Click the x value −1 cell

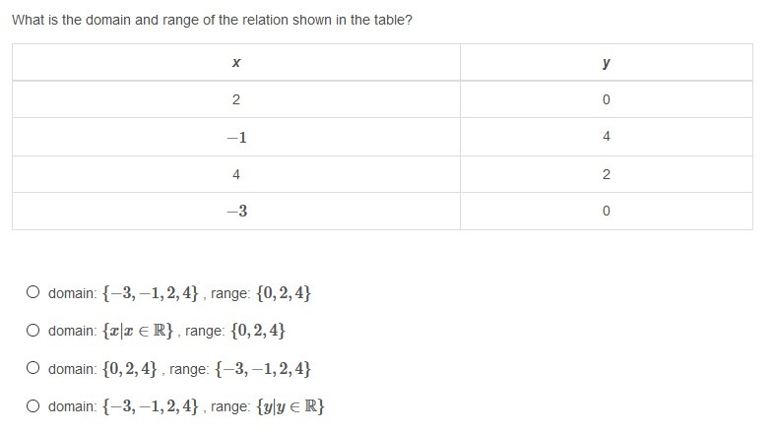click(236, 137)
